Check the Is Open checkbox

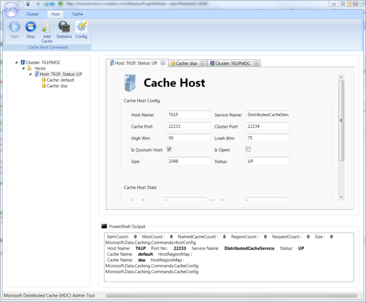click(x=248, y=149)
